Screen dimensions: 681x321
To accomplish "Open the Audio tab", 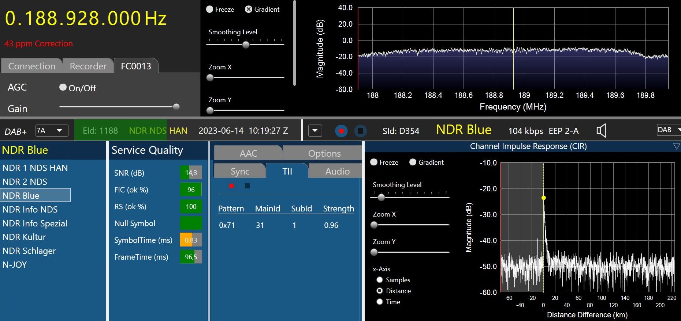I will [337, 171].
